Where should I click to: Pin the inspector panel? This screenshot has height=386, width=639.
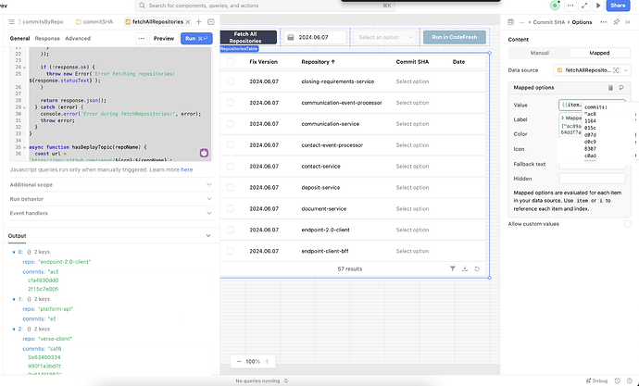click(616, 22)
